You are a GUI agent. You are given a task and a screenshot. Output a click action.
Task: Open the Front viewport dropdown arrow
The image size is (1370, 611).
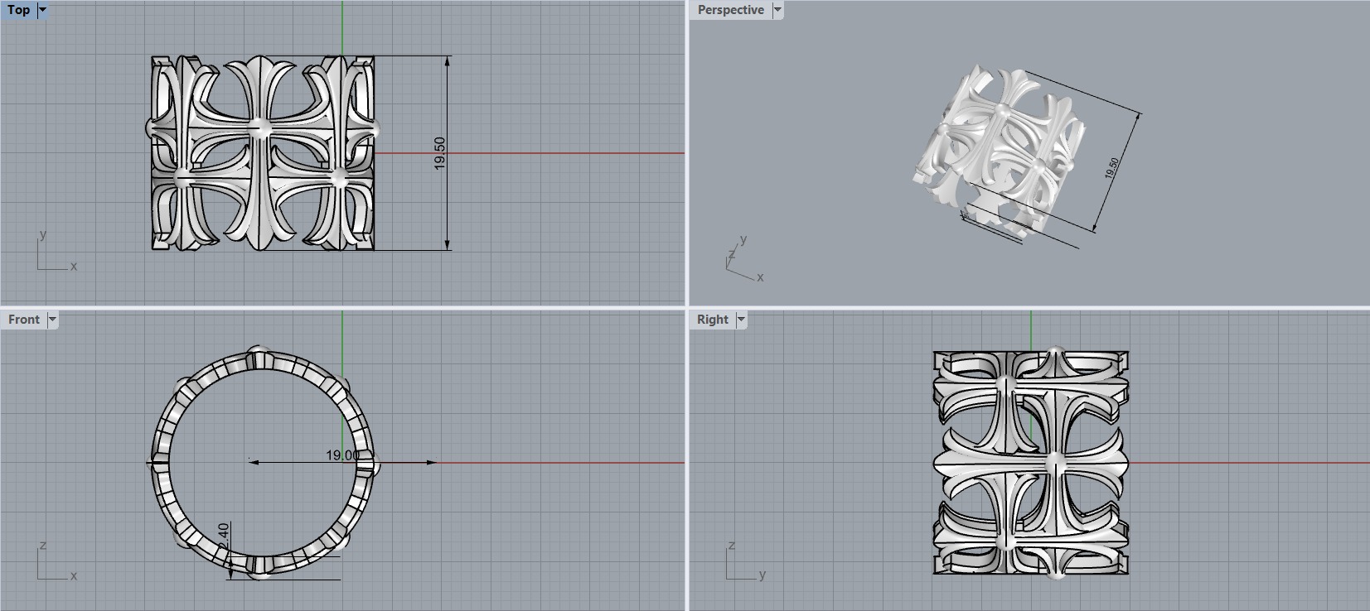point(52,320)
